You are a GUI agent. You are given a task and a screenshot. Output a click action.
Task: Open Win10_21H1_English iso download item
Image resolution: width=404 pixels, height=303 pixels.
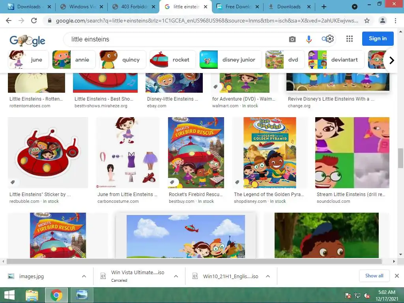tap(230, 276)
